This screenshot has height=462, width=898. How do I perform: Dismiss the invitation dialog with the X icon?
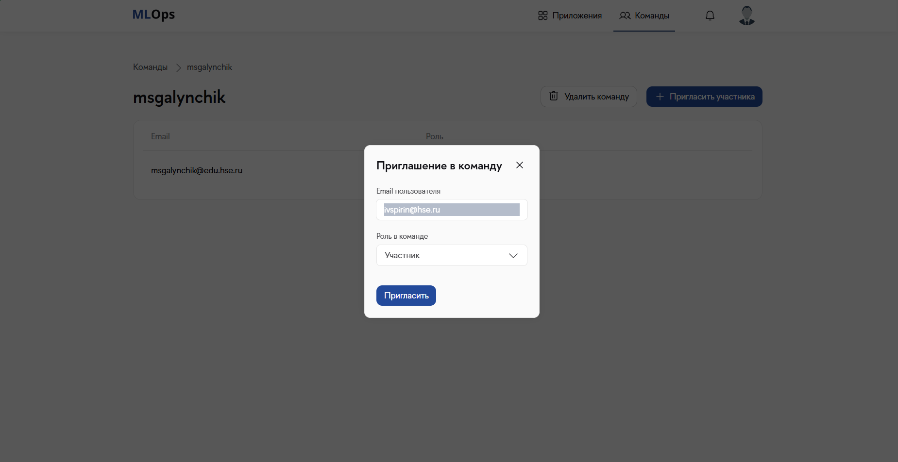coord(519,165)
